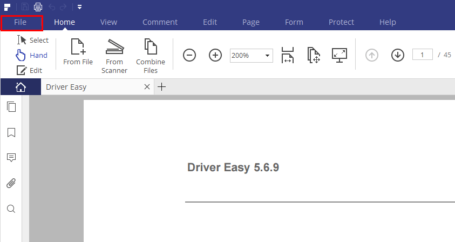Open the Help ribbon tab
The width and height of the screenshot is (455, 242).
(x=388, y=22)
